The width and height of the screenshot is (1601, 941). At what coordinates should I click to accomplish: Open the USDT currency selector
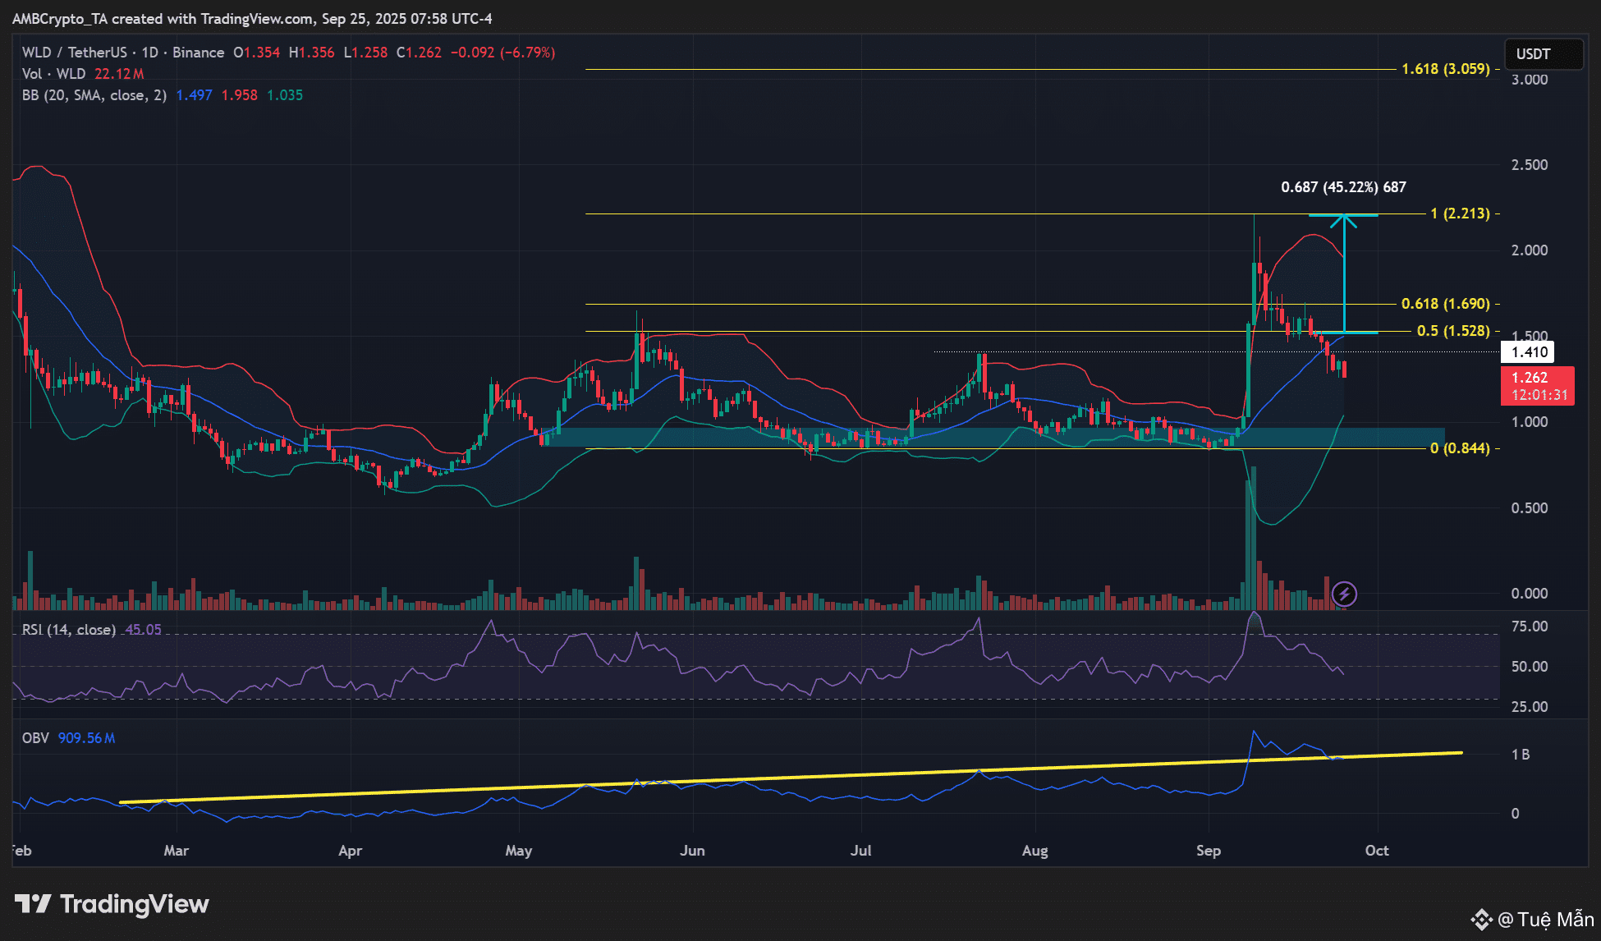[x=1543, y=54]
